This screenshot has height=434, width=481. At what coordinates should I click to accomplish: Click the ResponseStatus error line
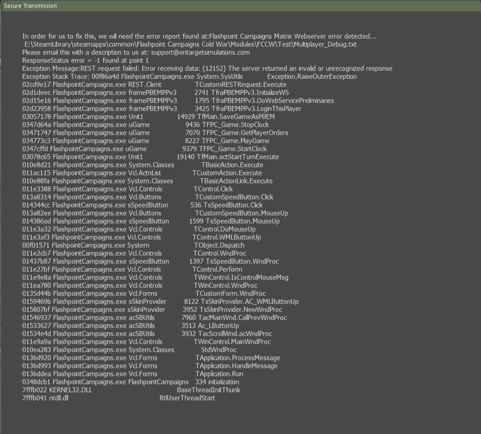coord(85,60)
